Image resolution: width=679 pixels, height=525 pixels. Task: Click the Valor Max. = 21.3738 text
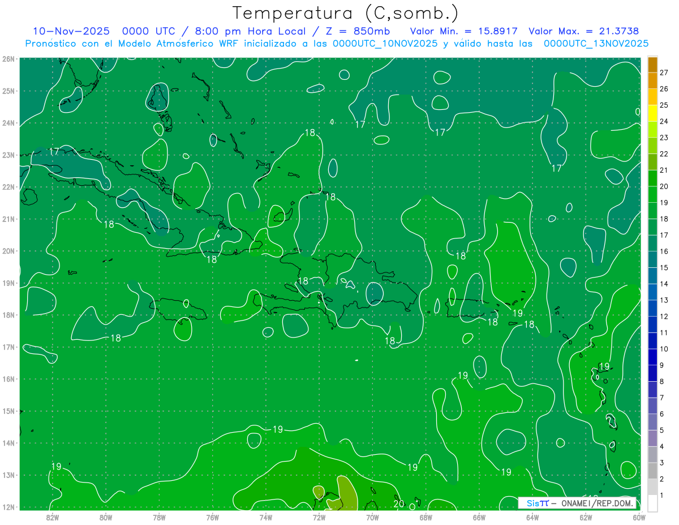pos(584,31)
